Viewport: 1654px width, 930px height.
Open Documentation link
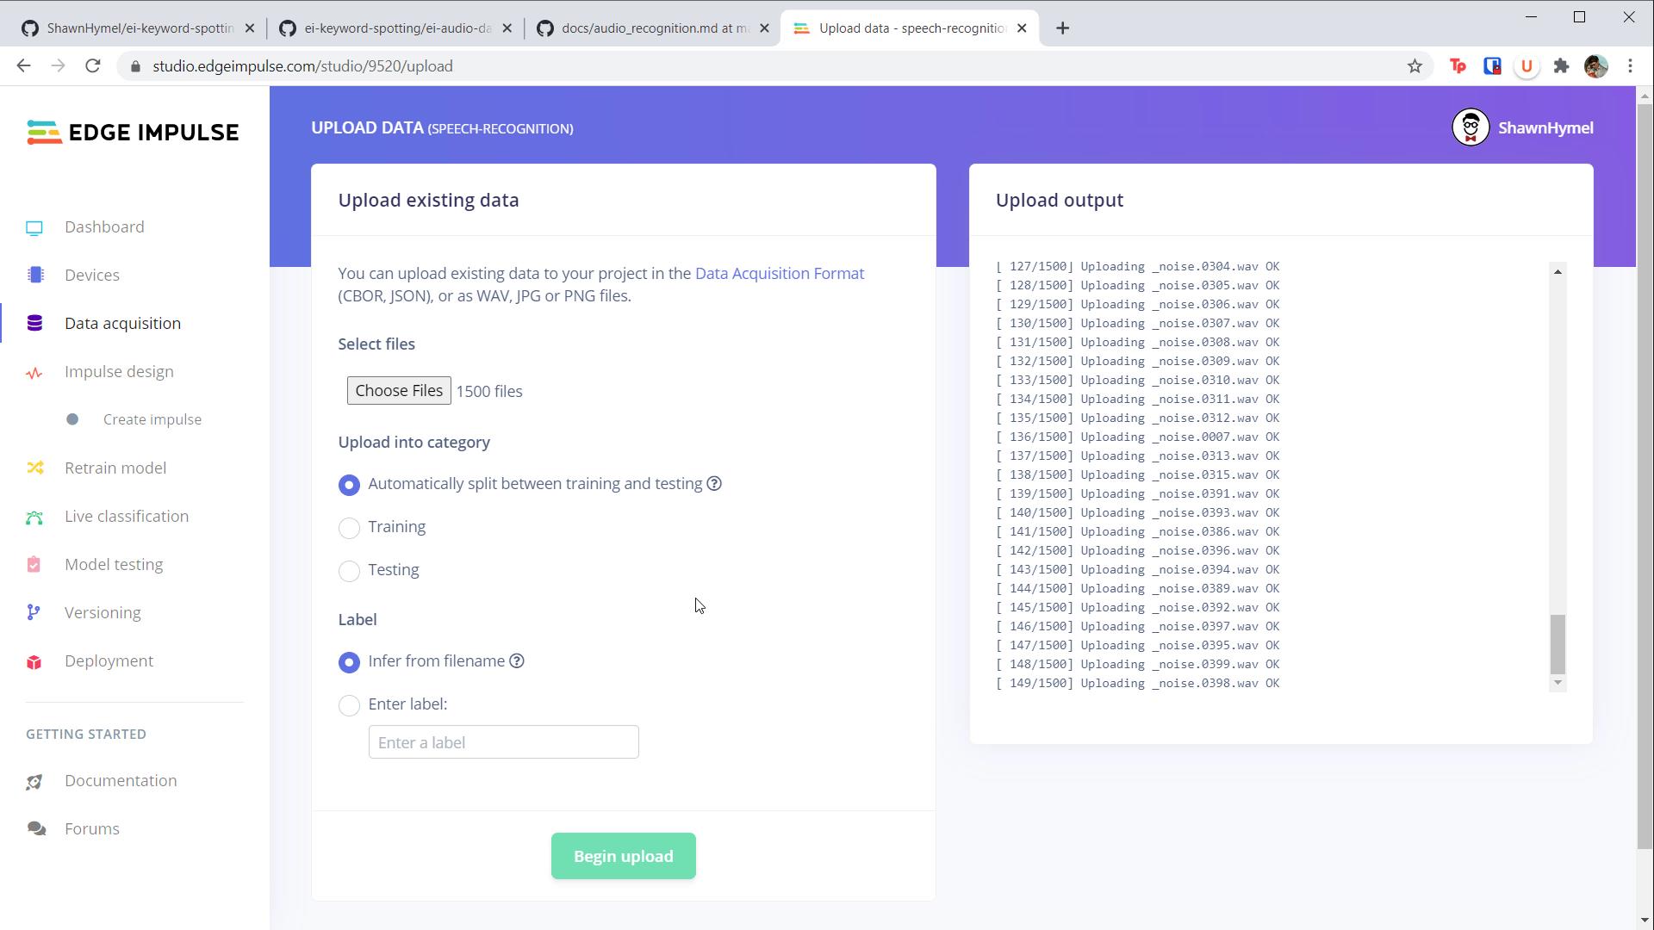(121, 780)
